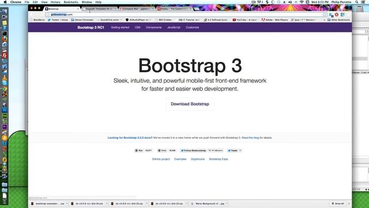Launch Dreamweaver from the Dock
Viewport: 369px width, 208px height.
5,116
